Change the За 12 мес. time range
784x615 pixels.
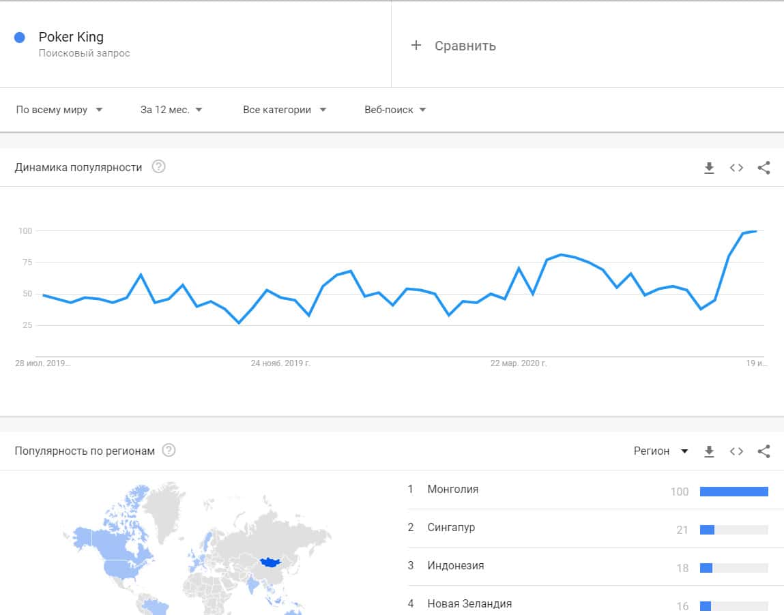click(171, 110)
